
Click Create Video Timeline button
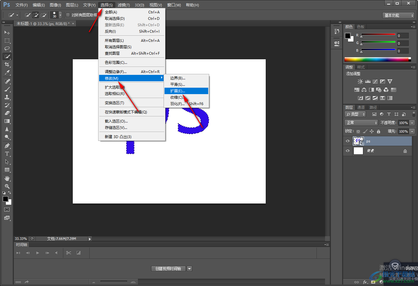click(168, 269)
